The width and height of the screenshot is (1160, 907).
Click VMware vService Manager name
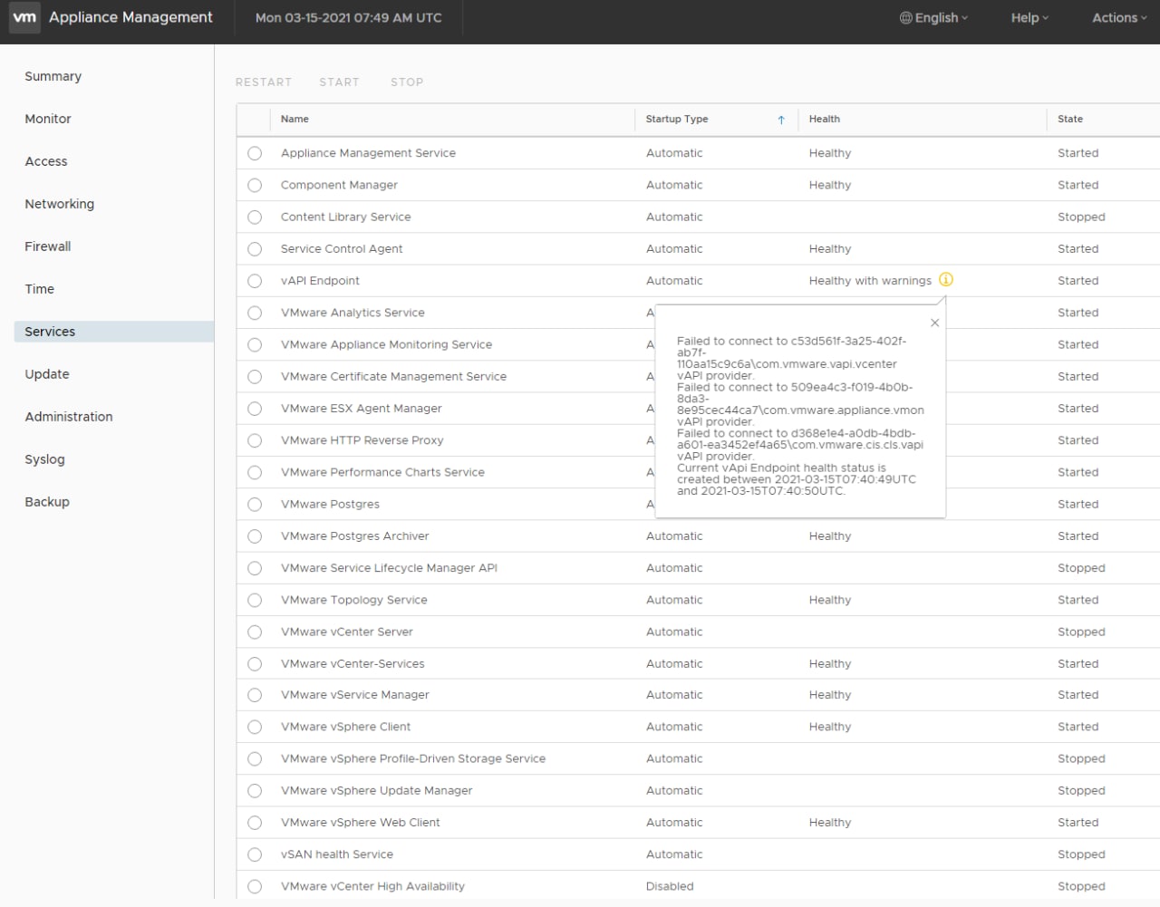[355, 695]
